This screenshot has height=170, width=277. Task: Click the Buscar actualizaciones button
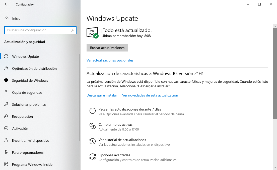[107, 48]
